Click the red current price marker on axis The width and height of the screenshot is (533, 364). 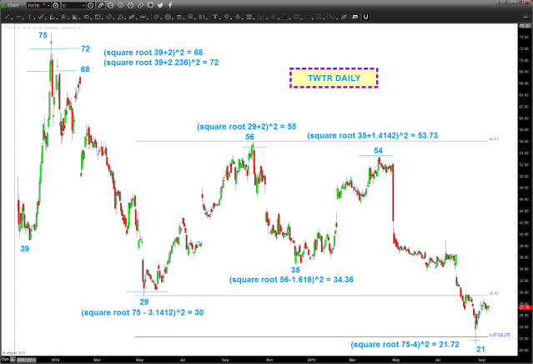point(524,307)
